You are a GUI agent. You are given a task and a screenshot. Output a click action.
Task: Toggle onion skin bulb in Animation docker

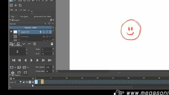point(13,73)
